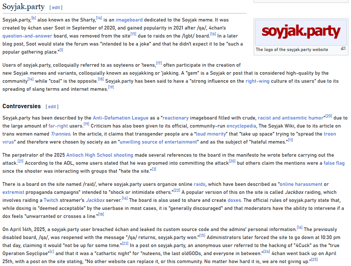
Task: Jump to citation [19] after internet memes
Action: (x=111, y=87)
